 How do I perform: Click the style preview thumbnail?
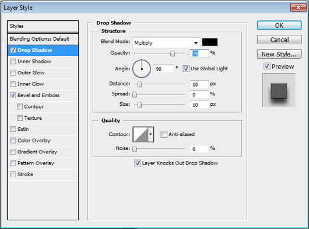click(279, 90)
